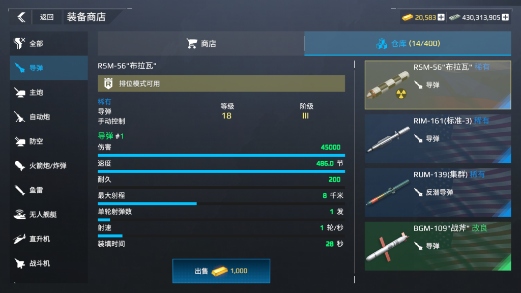Add gold using the plus button
The width and height of the screenshot is (521, 293).
[441, 17]
